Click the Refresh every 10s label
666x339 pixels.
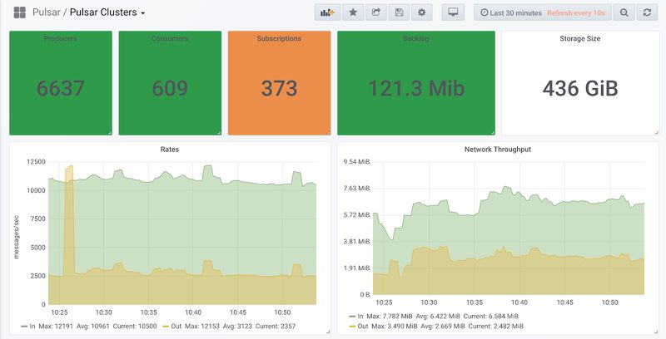pos(576,12)
